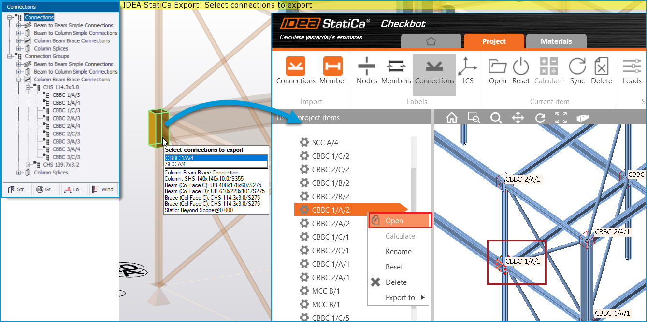The width and height of the screenshot is (647, 322).
Task: Expand Beam to Column Simple Connections under Connection Groups
Action: click(19, 71)
